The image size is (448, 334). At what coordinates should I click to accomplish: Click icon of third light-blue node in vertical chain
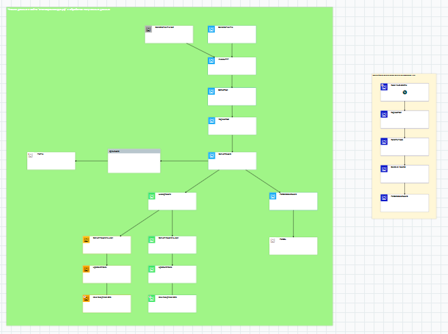click(x=211, y=91)
